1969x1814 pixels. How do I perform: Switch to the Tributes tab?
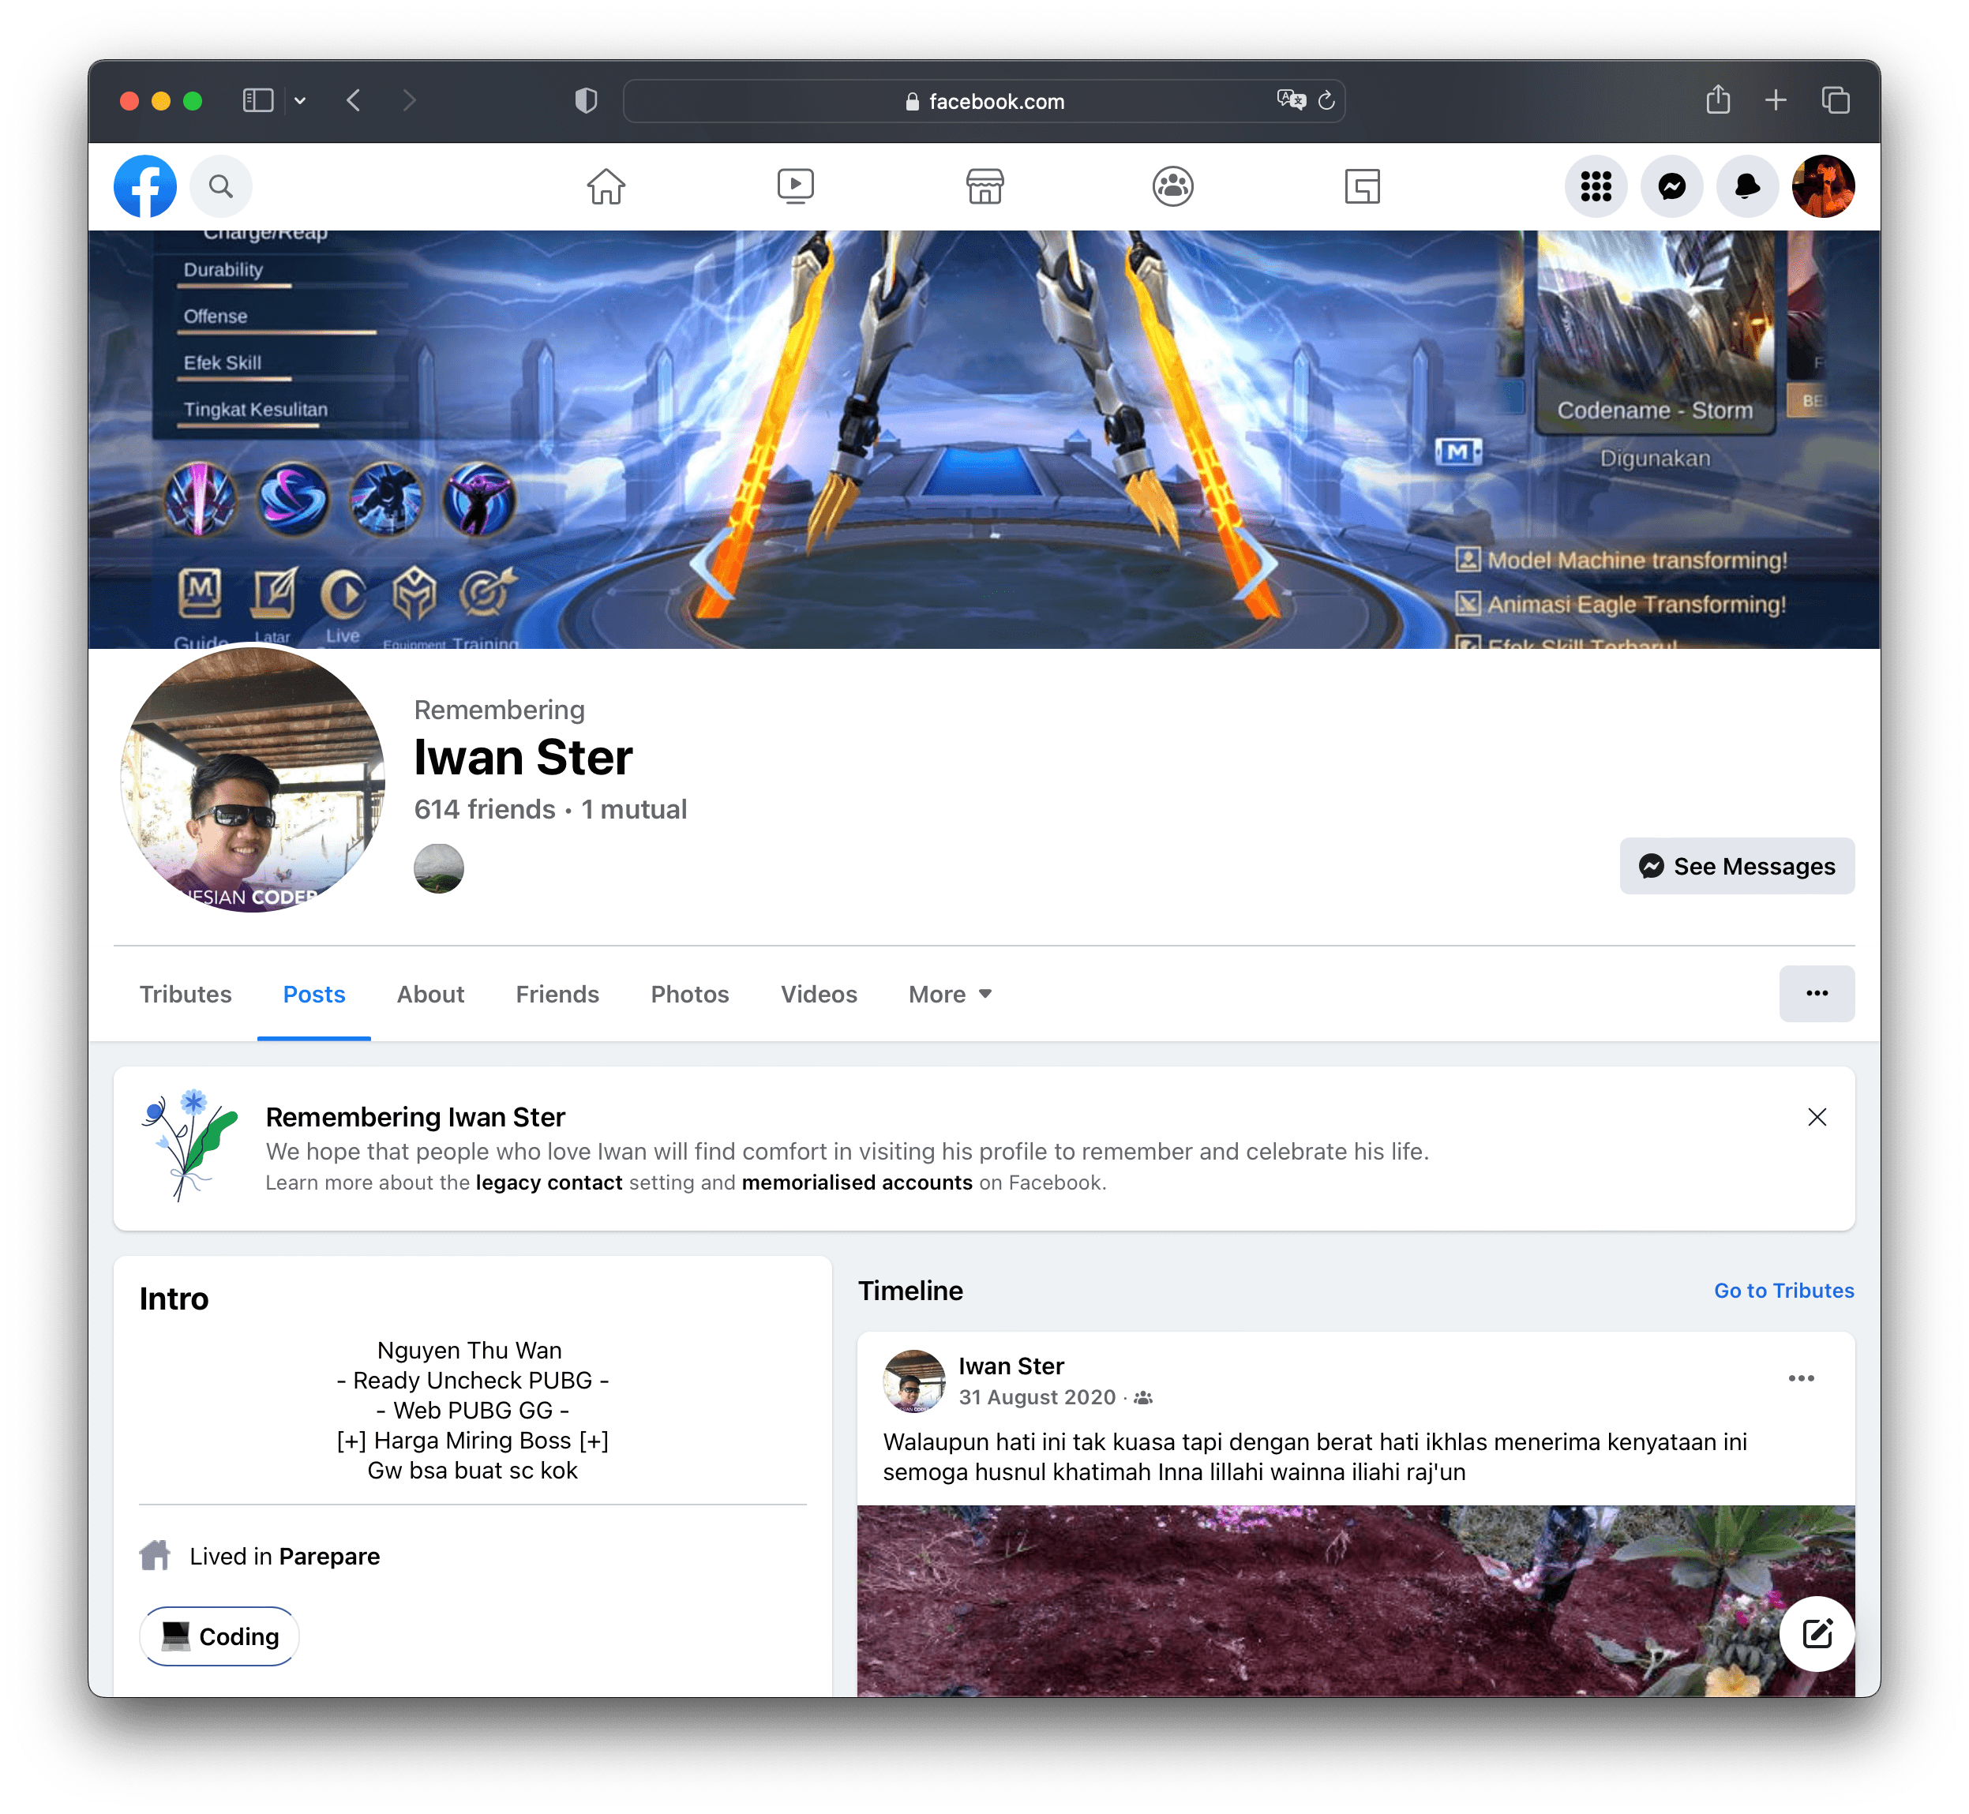click(186, 995)
